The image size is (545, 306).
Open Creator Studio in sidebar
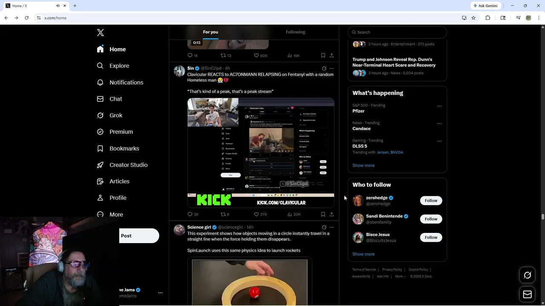[122, 165]
